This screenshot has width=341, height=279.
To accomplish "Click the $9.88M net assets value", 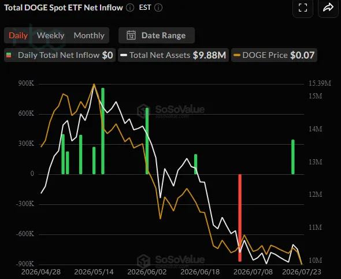I will 209,55.
